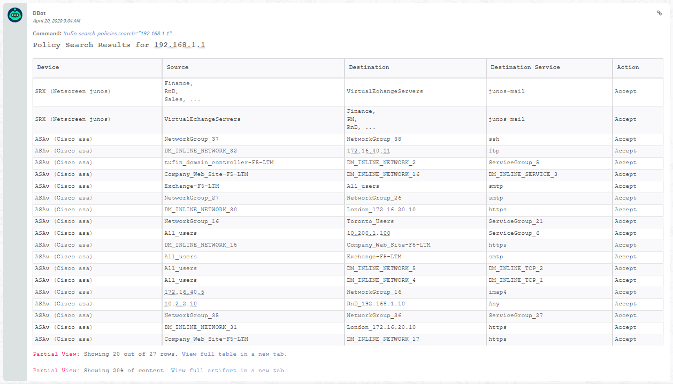
Task: Click the 172.16.40.5 source address
Action: [185, 292]
